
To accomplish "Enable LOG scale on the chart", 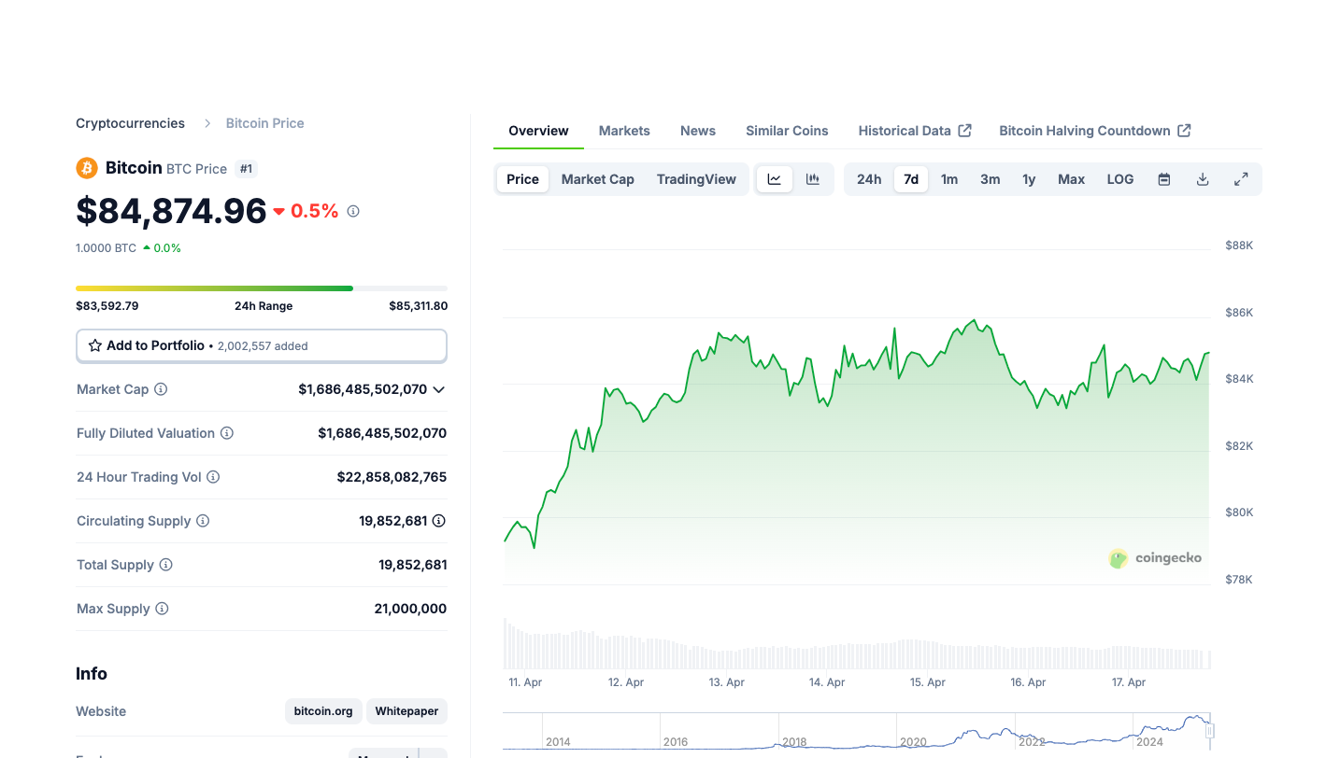I will [x=1119, y=178].
